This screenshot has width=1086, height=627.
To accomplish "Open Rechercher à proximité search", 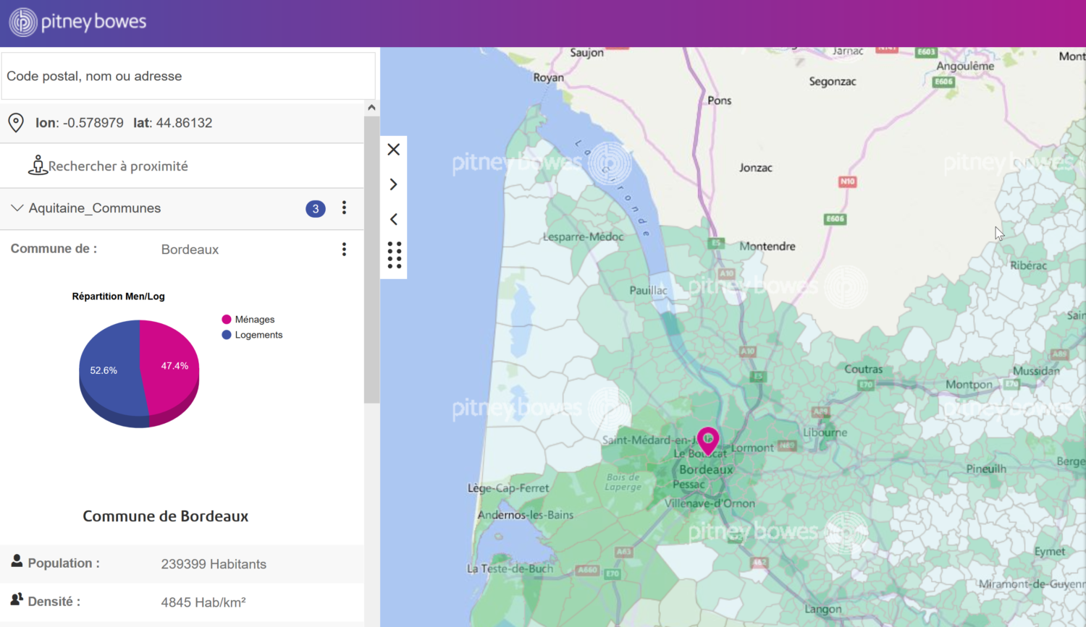I will coord(118,166).
